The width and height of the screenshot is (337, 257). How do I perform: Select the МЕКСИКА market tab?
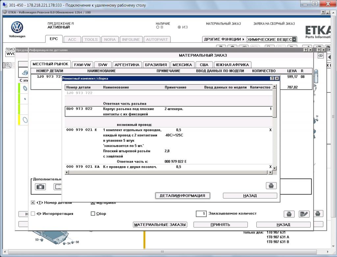pyautogui.click(x=182, y=65)
